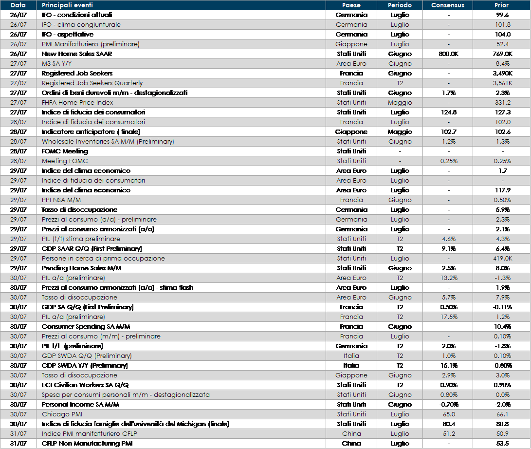Select the IFO - clima congiunturale event
The height and width of the screenshot is (449, 531).
[x=81, y=25]
